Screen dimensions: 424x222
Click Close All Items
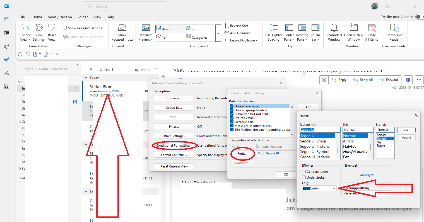pyautogui.click(x=372, y=32)
